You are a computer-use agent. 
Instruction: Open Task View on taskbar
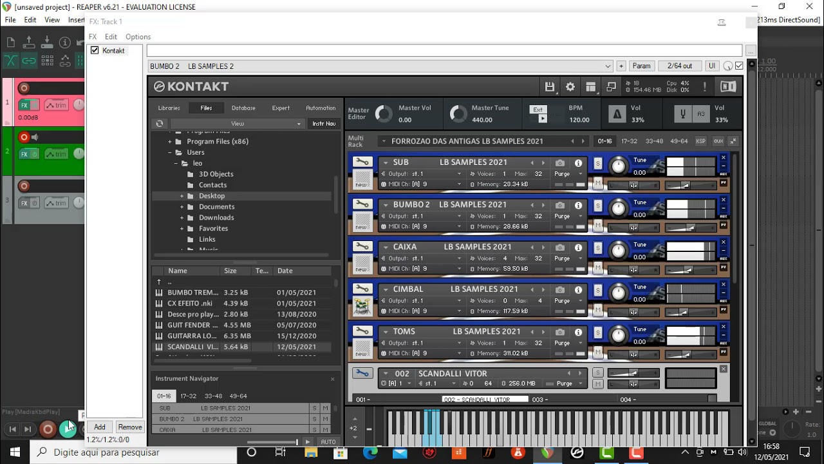pos(280,452)
